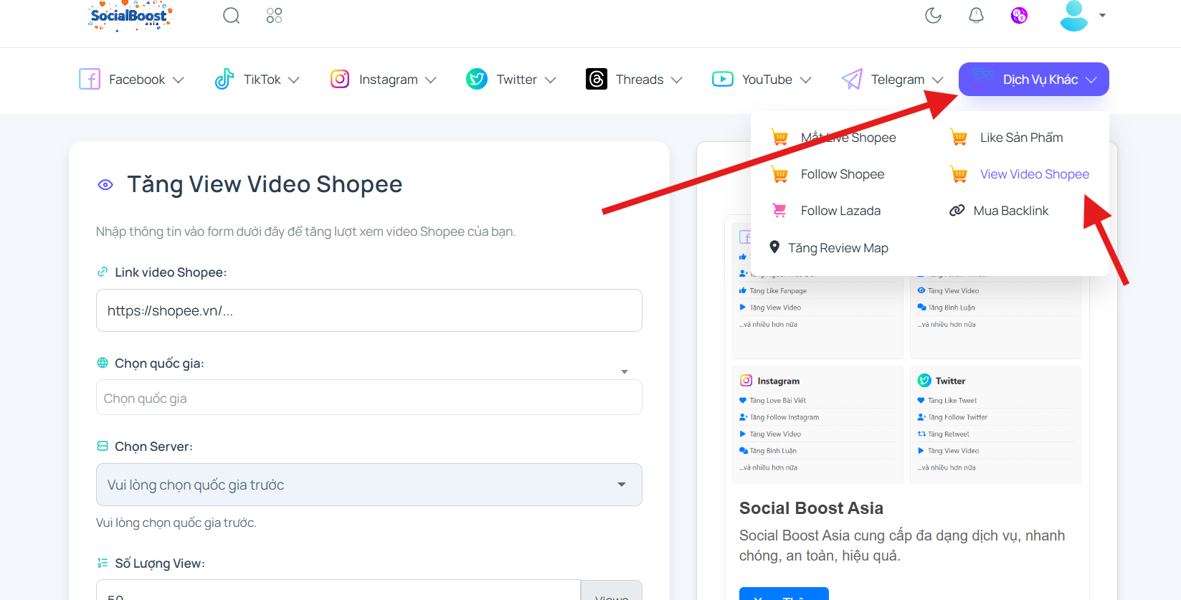Click the Telegram paper plane icon
Viewport: 1181px width, 600px height.
pyautogui.click(x=852, y=79)
